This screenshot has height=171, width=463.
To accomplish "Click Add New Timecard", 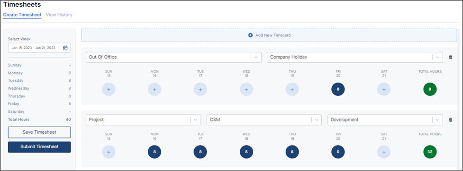I will (x=269, y=35).
